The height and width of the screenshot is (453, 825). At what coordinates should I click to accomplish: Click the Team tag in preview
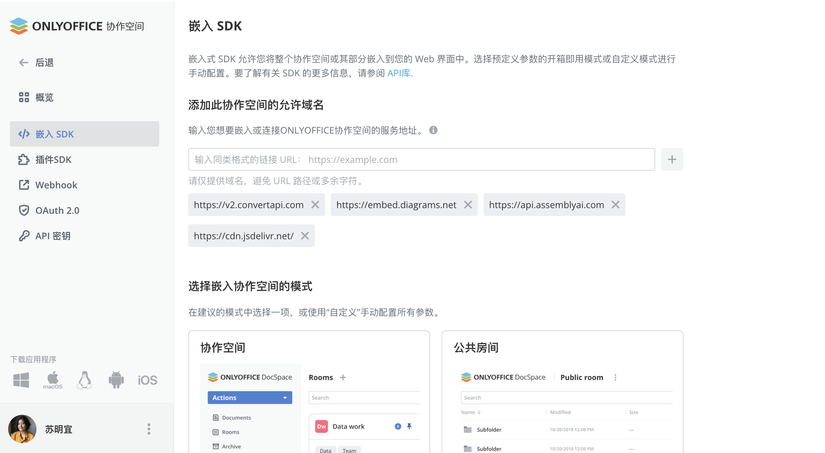(349, 450)
